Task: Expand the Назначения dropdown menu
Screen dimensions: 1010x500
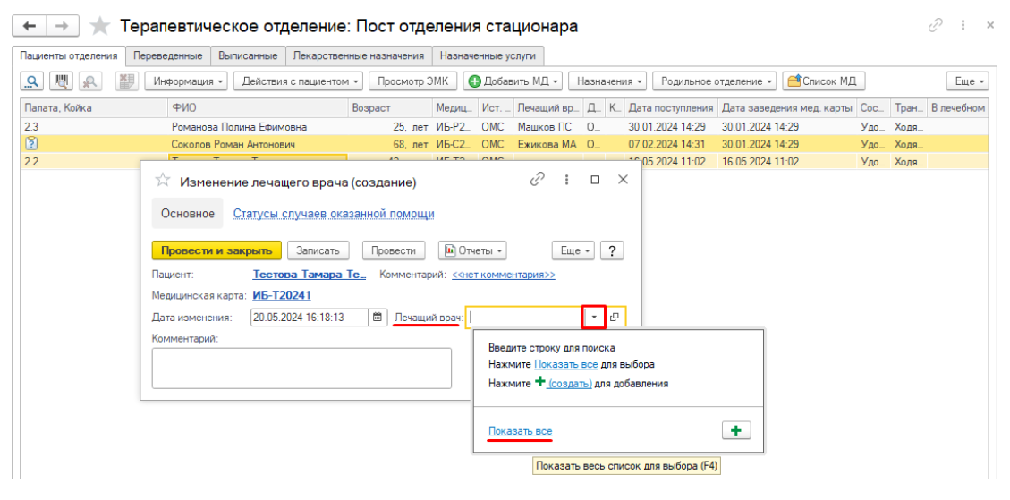Action: pos(610,81)
